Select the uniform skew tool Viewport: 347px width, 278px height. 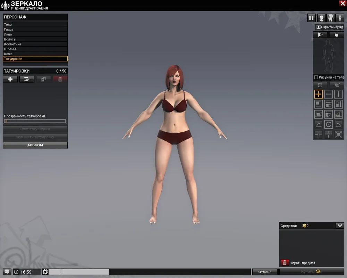point(318,114)
